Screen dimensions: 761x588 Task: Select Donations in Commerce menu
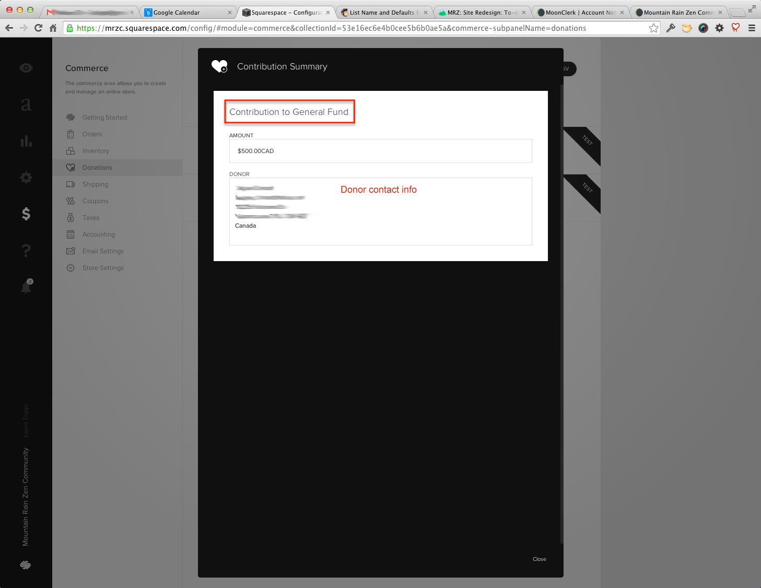(x=118, y=168)
